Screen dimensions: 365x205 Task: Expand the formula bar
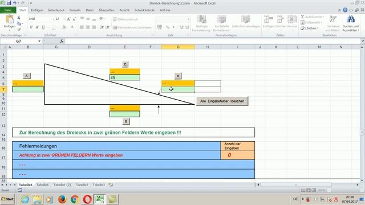363,41
